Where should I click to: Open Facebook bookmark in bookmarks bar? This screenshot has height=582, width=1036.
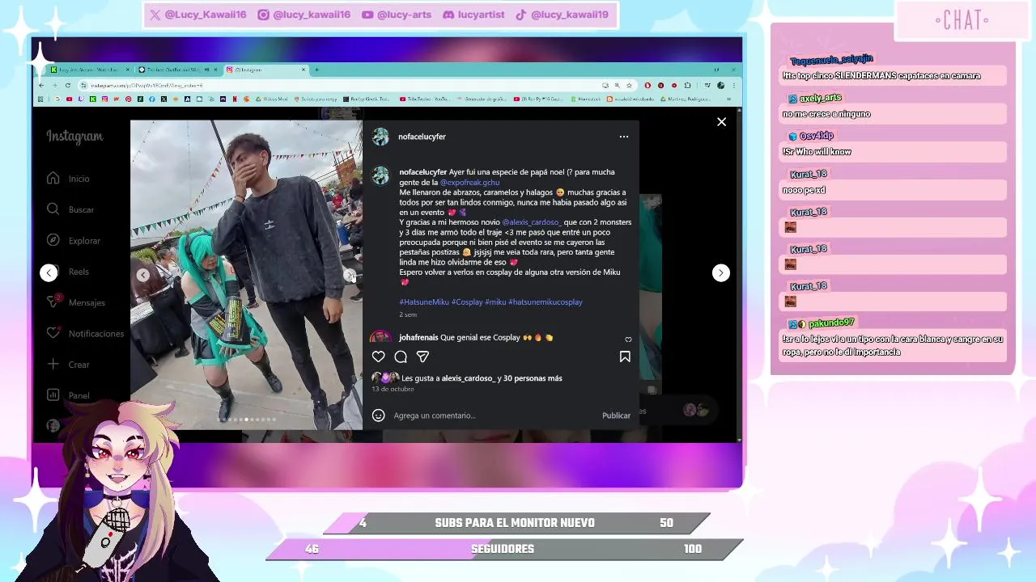tap(152, 99)
